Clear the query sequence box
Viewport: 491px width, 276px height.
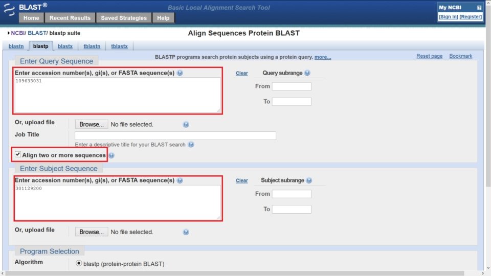(242, 73)
